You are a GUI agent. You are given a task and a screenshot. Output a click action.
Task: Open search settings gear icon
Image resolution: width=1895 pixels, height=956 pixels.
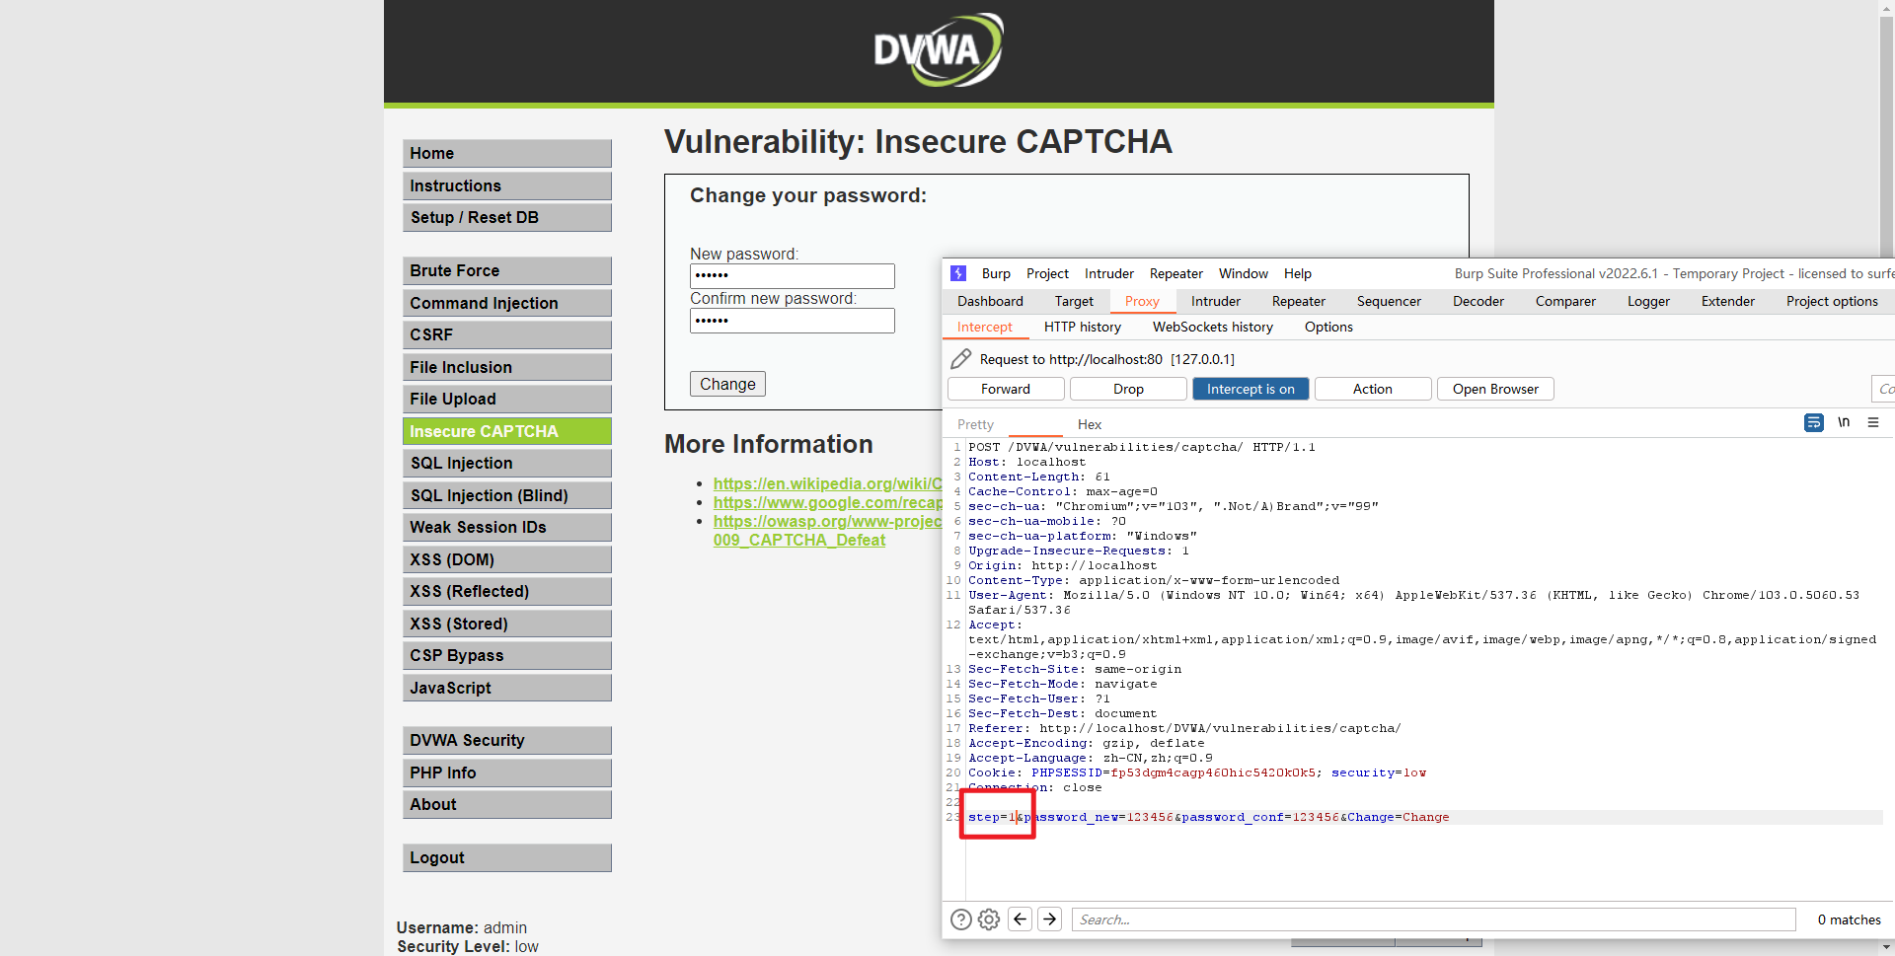989,919
